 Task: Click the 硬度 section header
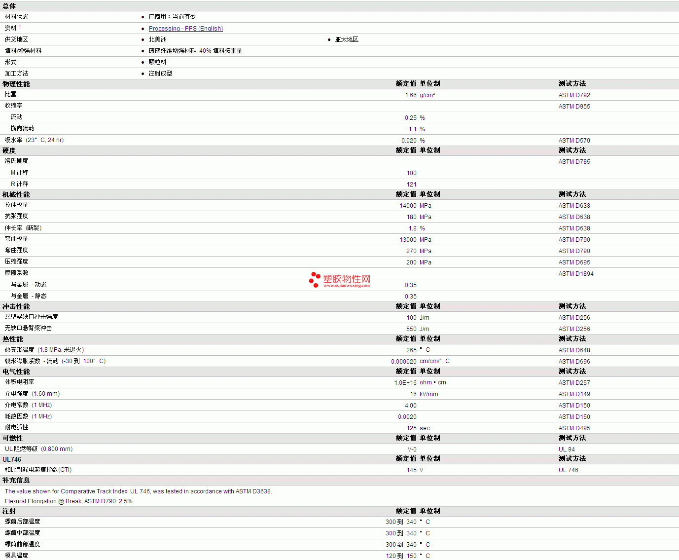(9, 151)
